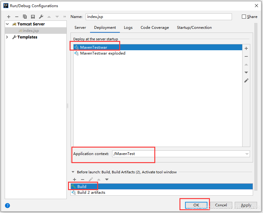Confirm with the OK button
This screenshot has width=263, height=213.
click(x=196, y=205)
